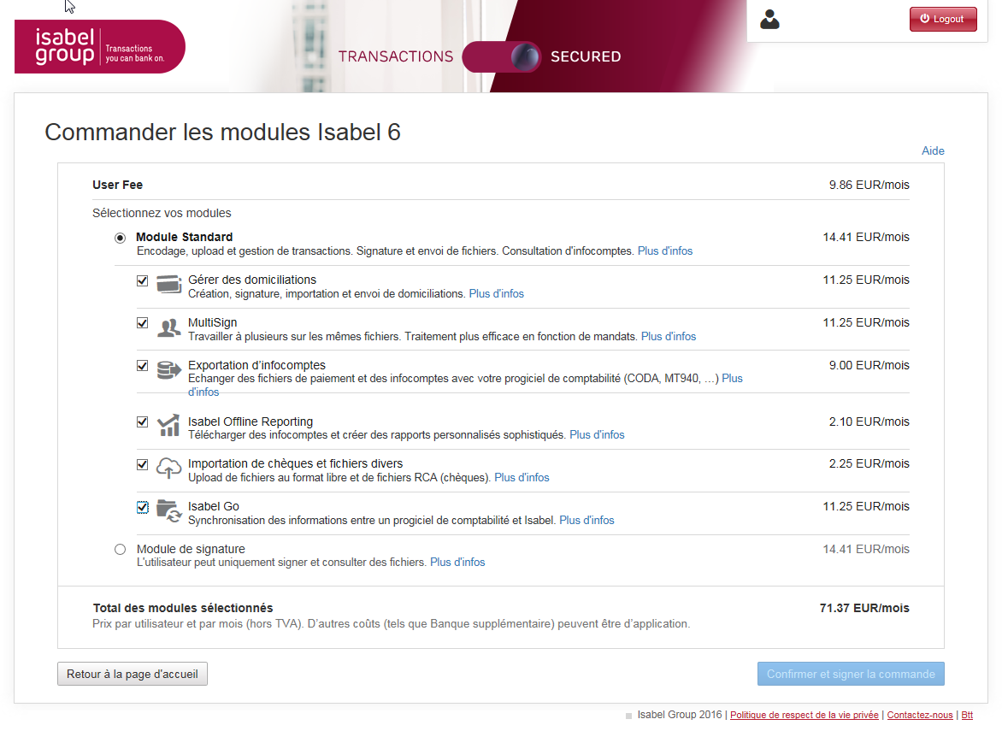Screen dimensions: 1002x731
Task: Click the Isabel Offline Reporting label
Action: 250,422
